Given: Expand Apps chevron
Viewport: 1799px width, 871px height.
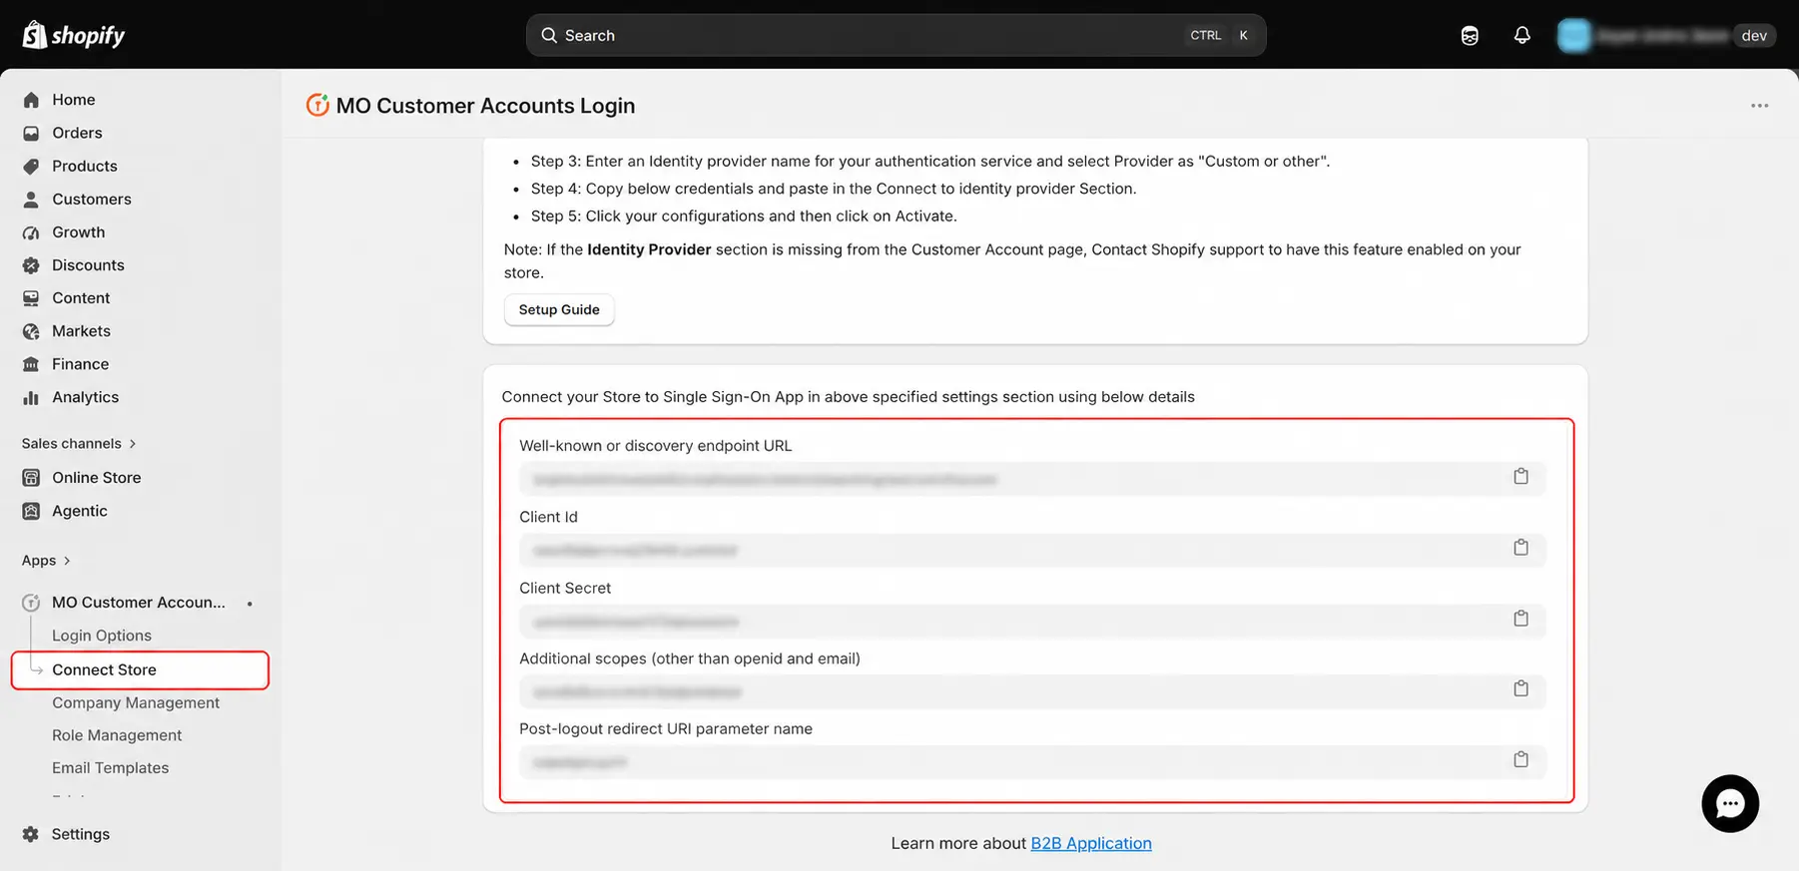Looking at the screenshot, I should click(67, 561).
